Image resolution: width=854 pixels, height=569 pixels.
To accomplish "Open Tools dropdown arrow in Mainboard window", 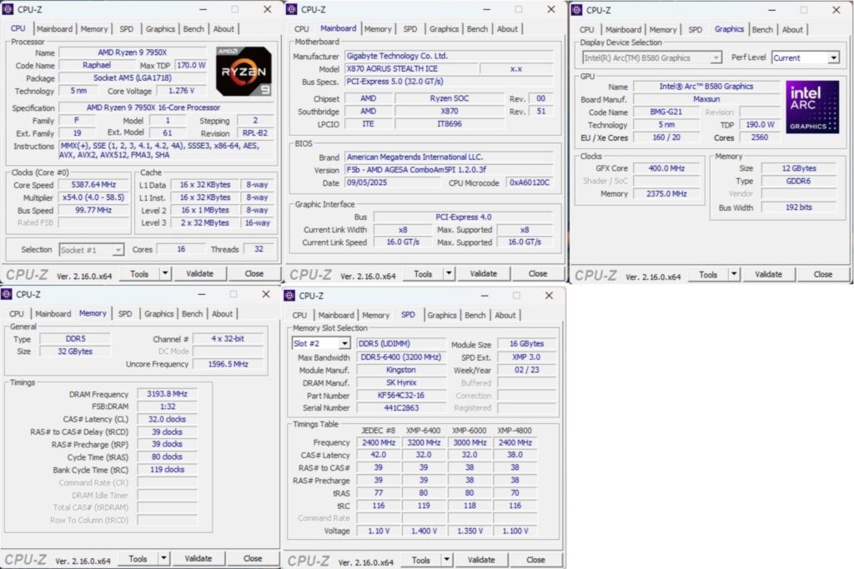I will (449, 273).
